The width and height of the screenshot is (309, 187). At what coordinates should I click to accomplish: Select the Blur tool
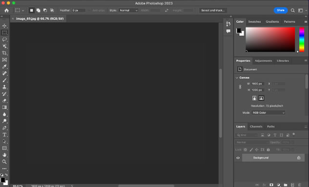pos(4,114)
